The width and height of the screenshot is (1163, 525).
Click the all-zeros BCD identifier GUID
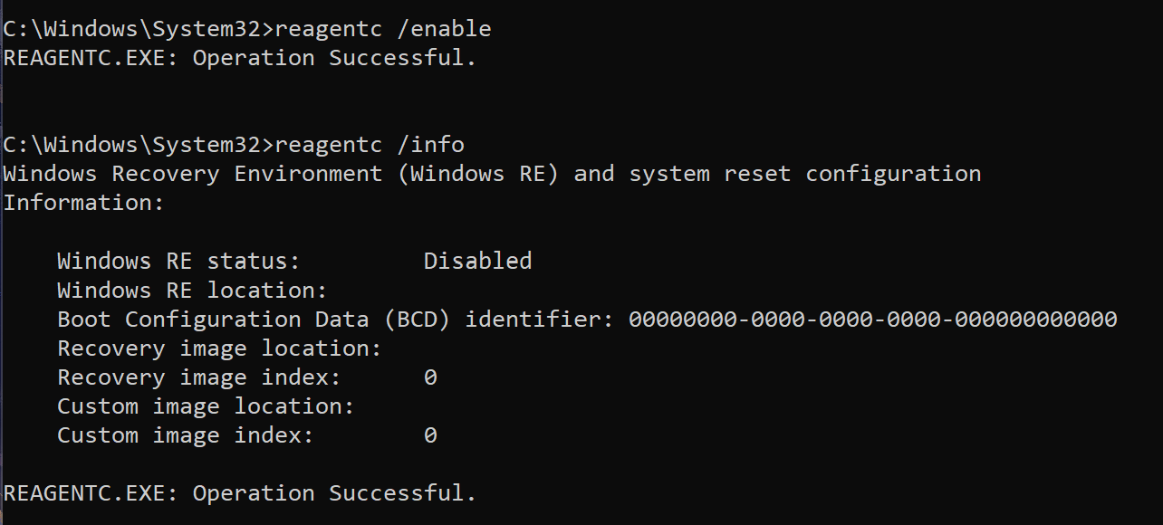pos(872,320)
